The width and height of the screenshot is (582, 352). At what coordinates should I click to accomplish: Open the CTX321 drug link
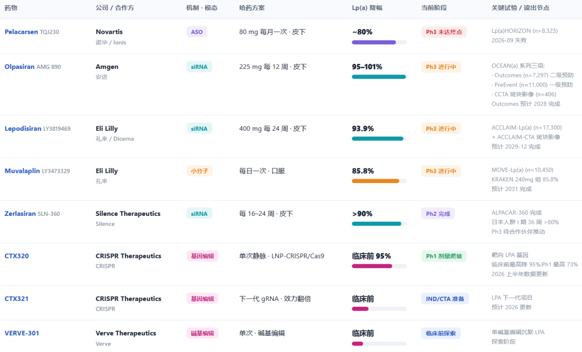(16, 299)
